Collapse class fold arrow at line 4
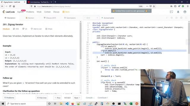The image size is (190, 106). pos(89,29)
